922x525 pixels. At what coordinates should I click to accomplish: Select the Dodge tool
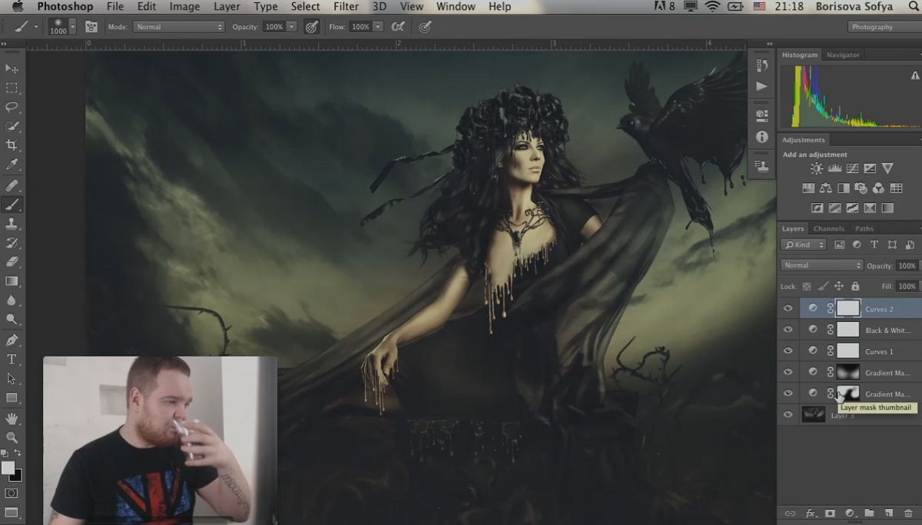tap(12, 320)
